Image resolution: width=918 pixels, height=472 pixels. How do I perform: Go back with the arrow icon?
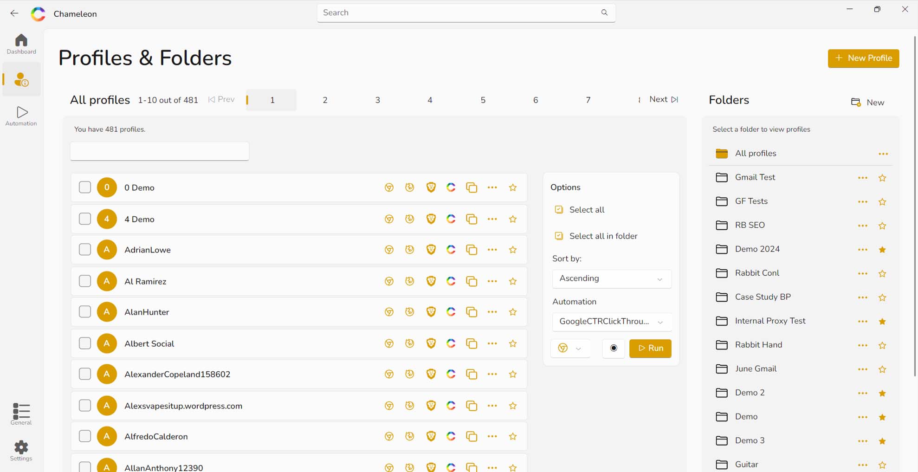tap(14, 13)
